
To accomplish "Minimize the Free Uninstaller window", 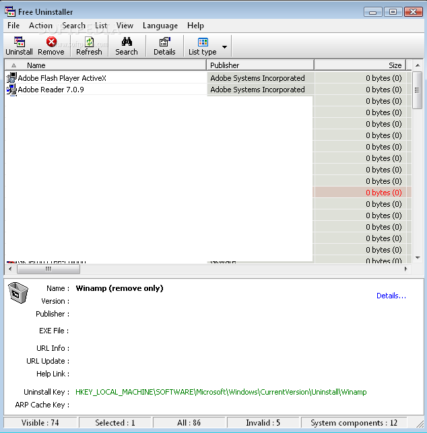I will click(372, 12).
